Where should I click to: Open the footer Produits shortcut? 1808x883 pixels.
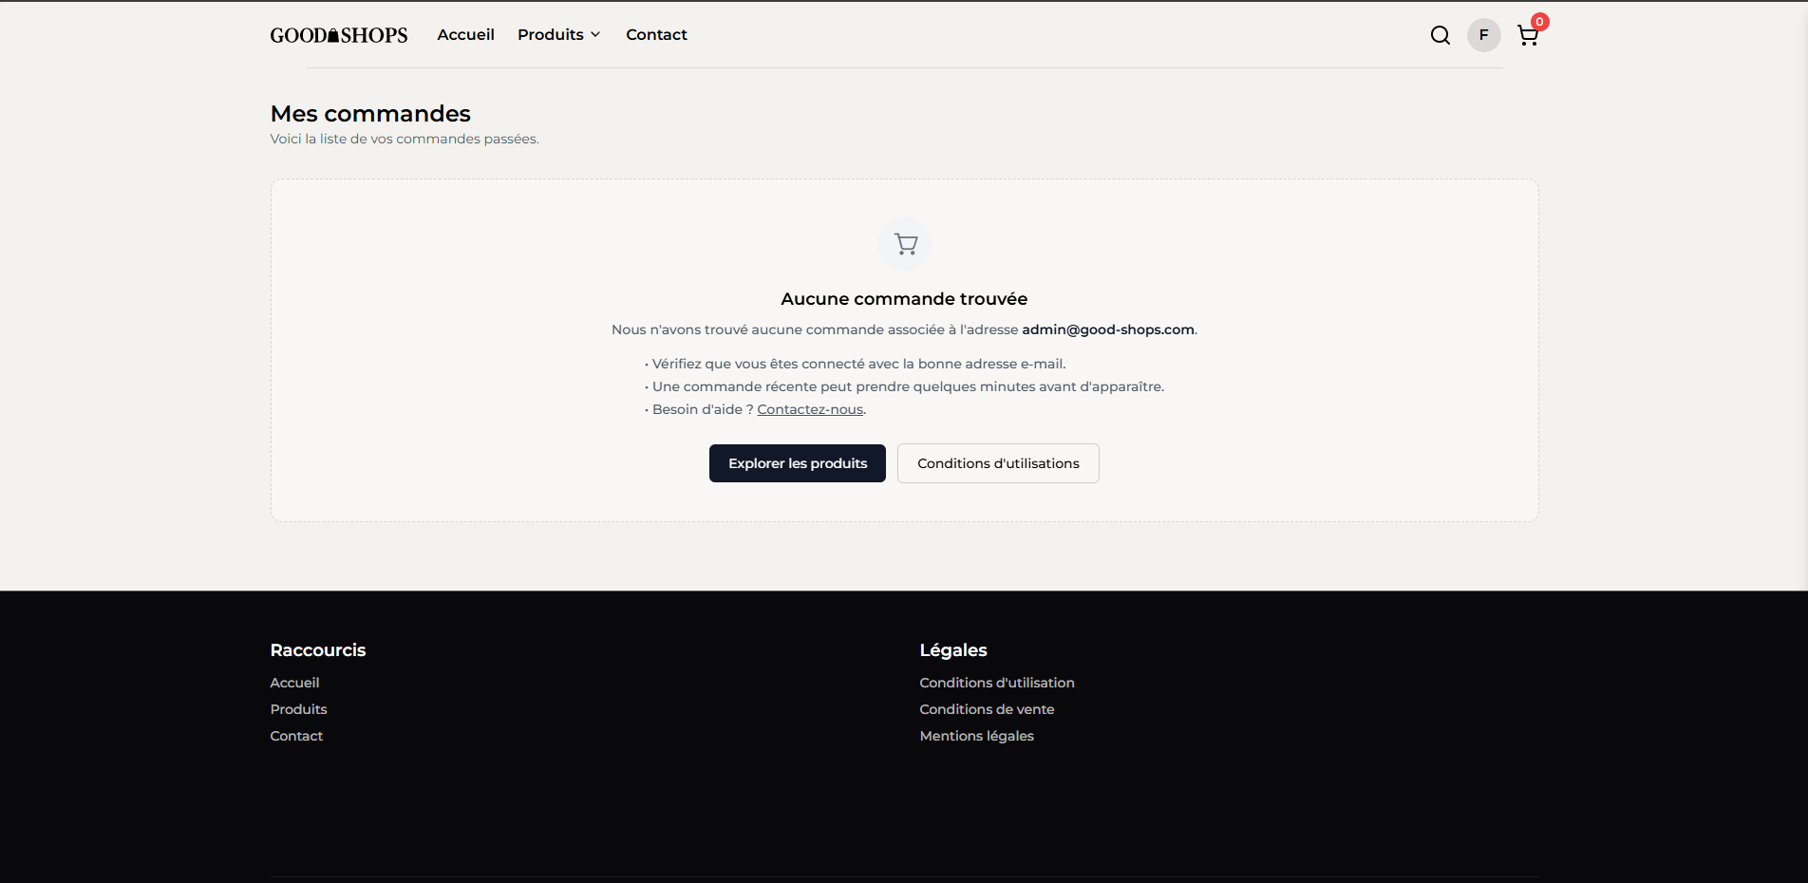[298, 709]
